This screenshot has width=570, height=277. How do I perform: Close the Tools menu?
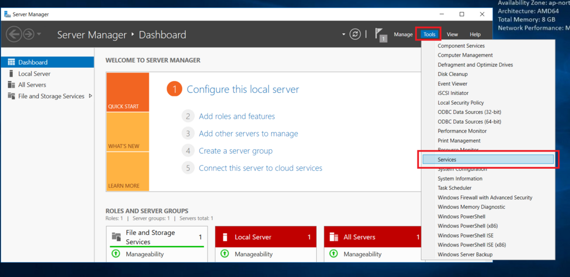pyautogui.click(x=429, y=34)
